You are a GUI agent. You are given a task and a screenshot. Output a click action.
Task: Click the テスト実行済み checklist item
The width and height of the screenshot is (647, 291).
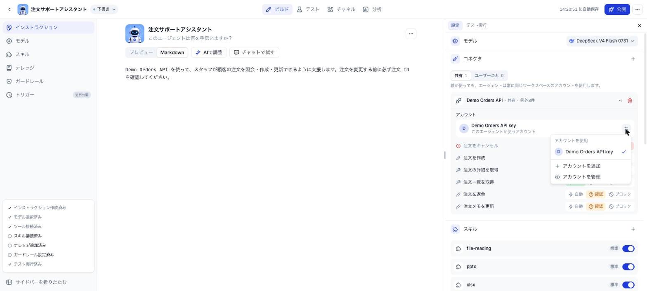pyautogui.click(x=25, y=265)
